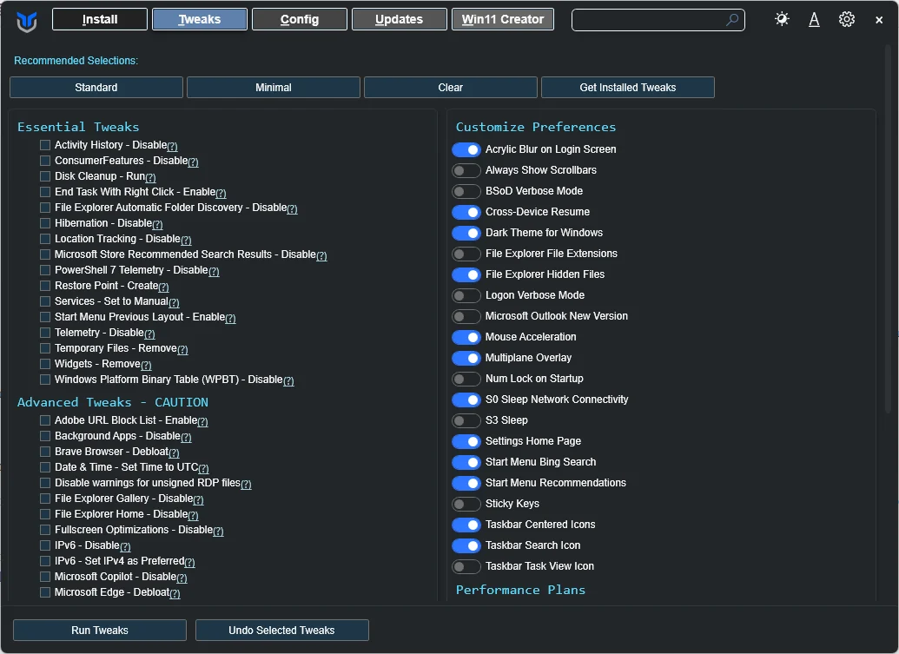Switch to the Install tab
Image resolution: width=899 pixels, height=654 pixels.
100,19
